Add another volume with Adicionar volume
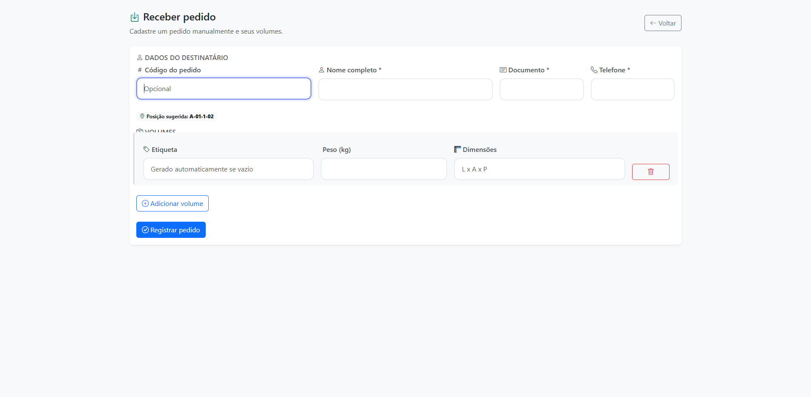811x397 pixels. pyautogui.click(x=173, y=203)
